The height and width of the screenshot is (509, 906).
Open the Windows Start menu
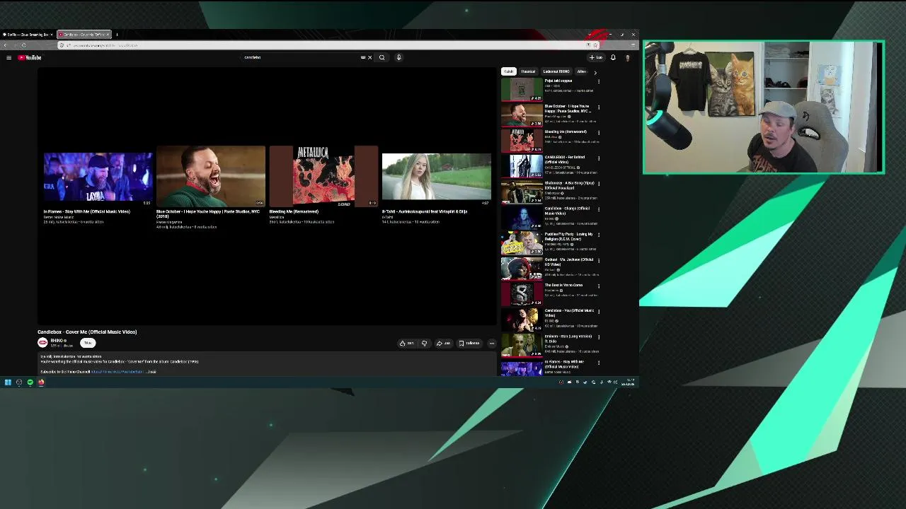click(x=8, y=382)
